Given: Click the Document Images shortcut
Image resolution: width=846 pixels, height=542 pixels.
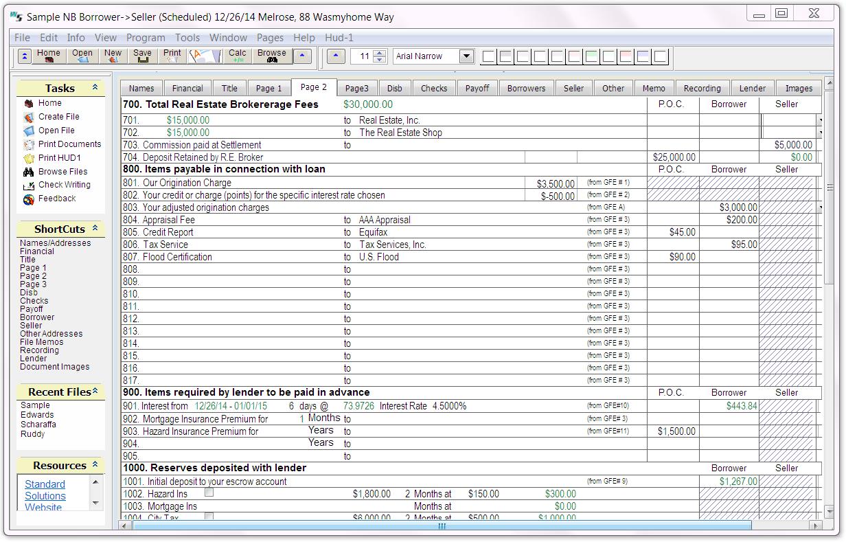Looking at the screenshot, I should click(x=54, y=367).
